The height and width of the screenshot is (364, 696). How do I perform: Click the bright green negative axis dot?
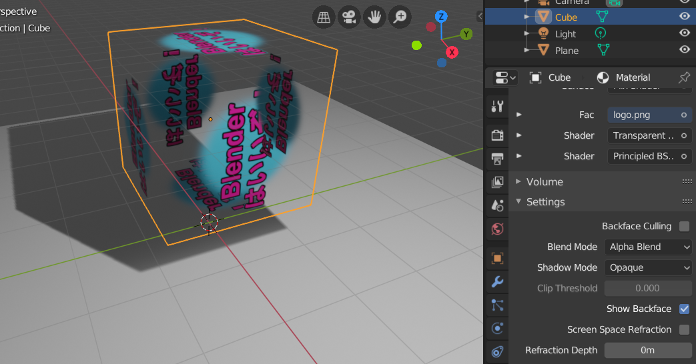pos(416,45)
